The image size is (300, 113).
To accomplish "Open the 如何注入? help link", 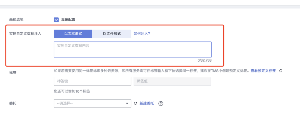I will (x=142, y=34).
